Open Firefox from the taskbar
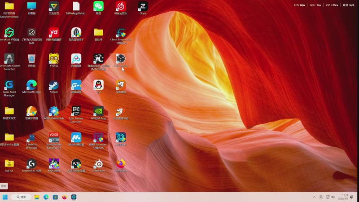 [x=65, y=197]
